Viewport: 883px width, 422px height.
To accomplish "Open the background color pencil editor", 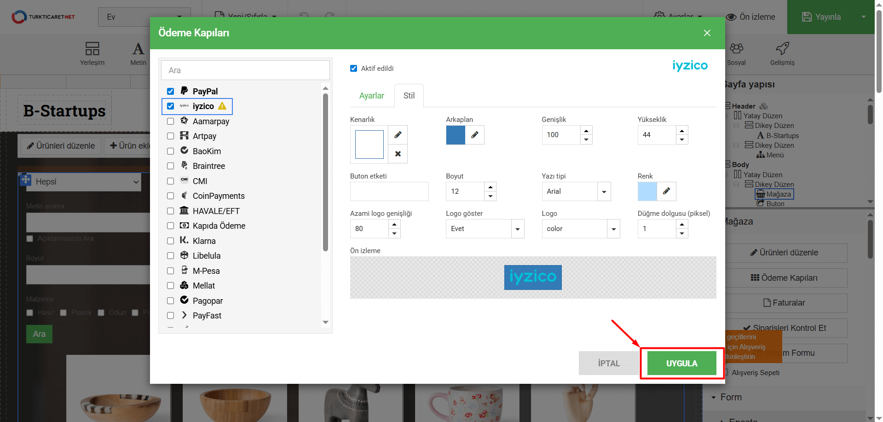I will pos(475,135).
